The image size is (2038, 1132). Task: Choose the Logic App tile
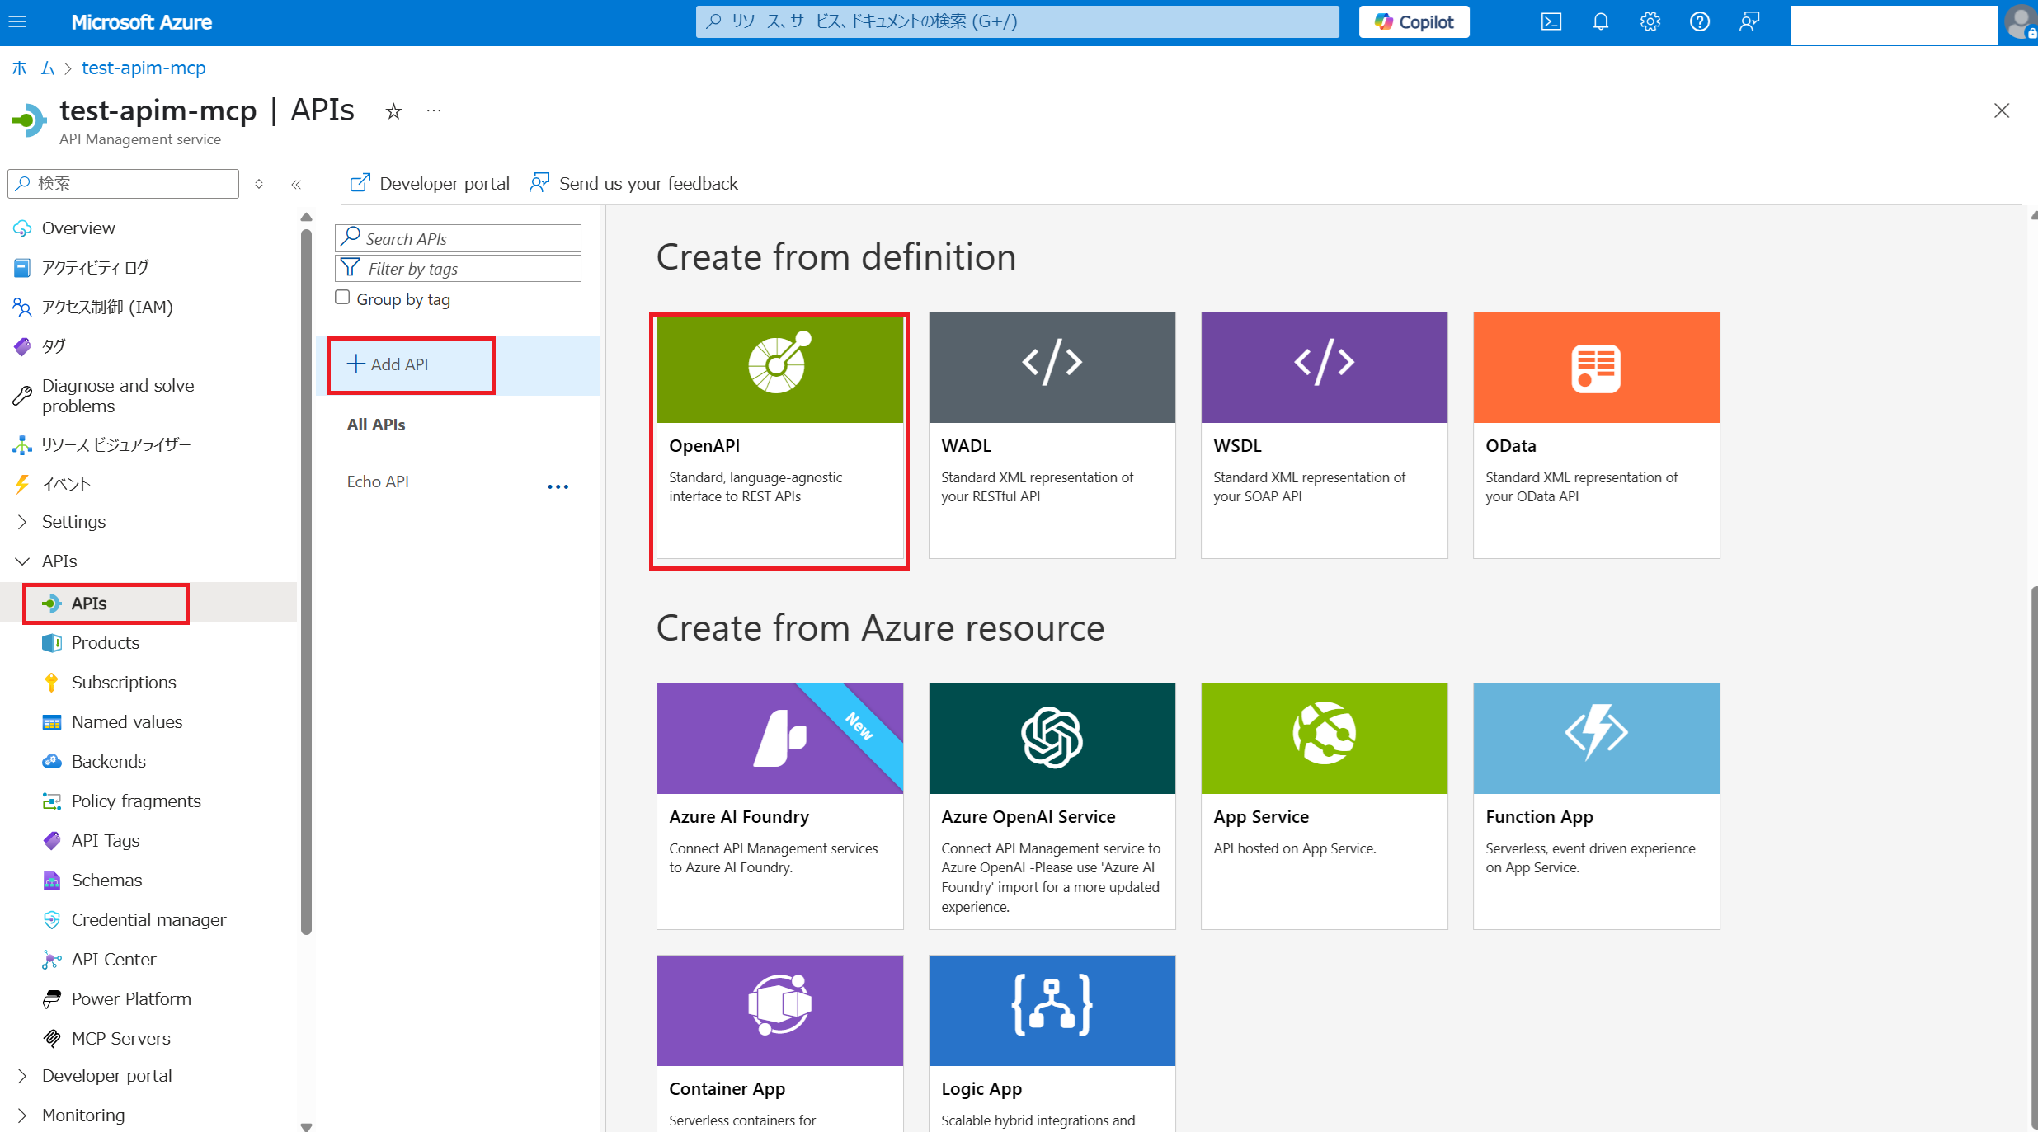coord(1052,1043)
